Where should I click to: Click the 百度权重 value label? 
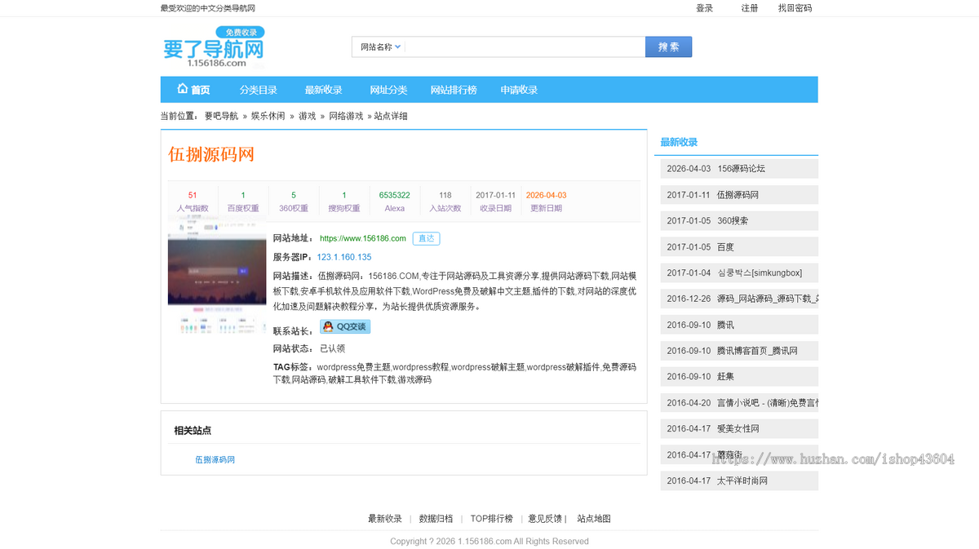pos(243,208)
